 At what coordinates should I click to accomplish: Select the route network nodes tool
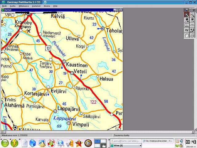(x=192, y=30)
